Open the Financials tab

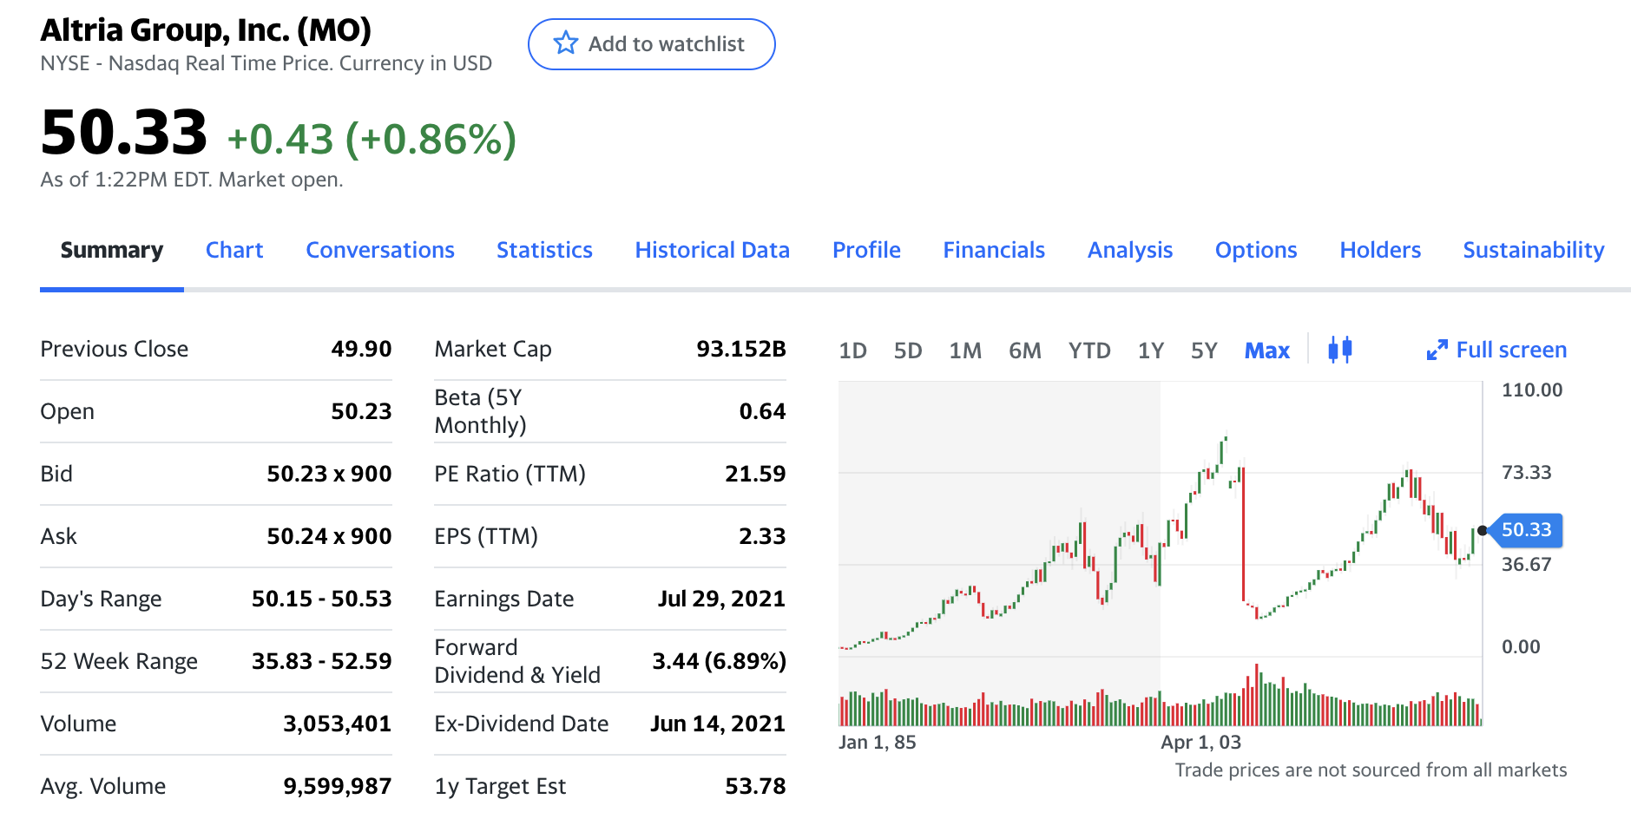994,250
